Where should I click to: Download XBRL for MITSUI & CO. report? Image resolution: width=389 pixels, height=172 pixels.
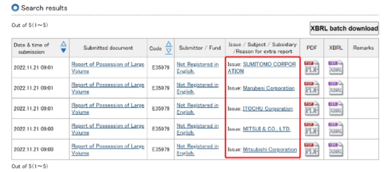tap(336, 129)
